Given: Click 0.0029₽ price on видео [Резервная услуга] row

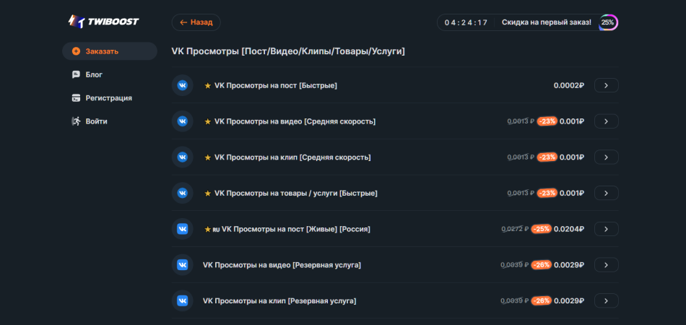Looking at the screenshot, I should [569, 264].
